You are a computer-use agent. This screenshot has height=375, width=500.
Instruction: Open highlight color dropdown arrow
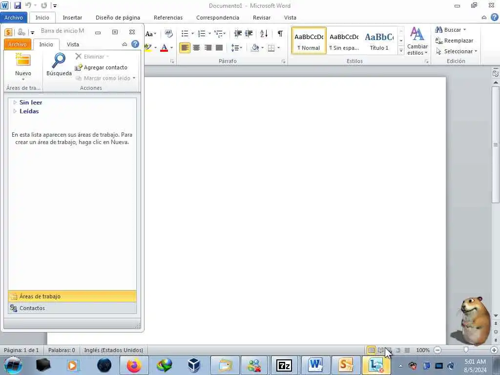tap(156, 48)
